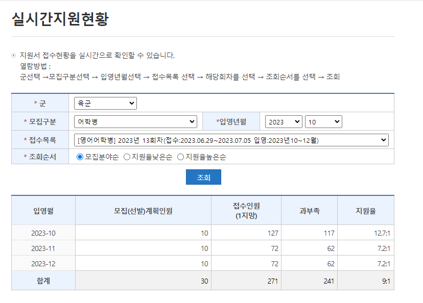423x303 pixels.
Task: Click the 271 total 접수인원 value
Action: (273, 281)
